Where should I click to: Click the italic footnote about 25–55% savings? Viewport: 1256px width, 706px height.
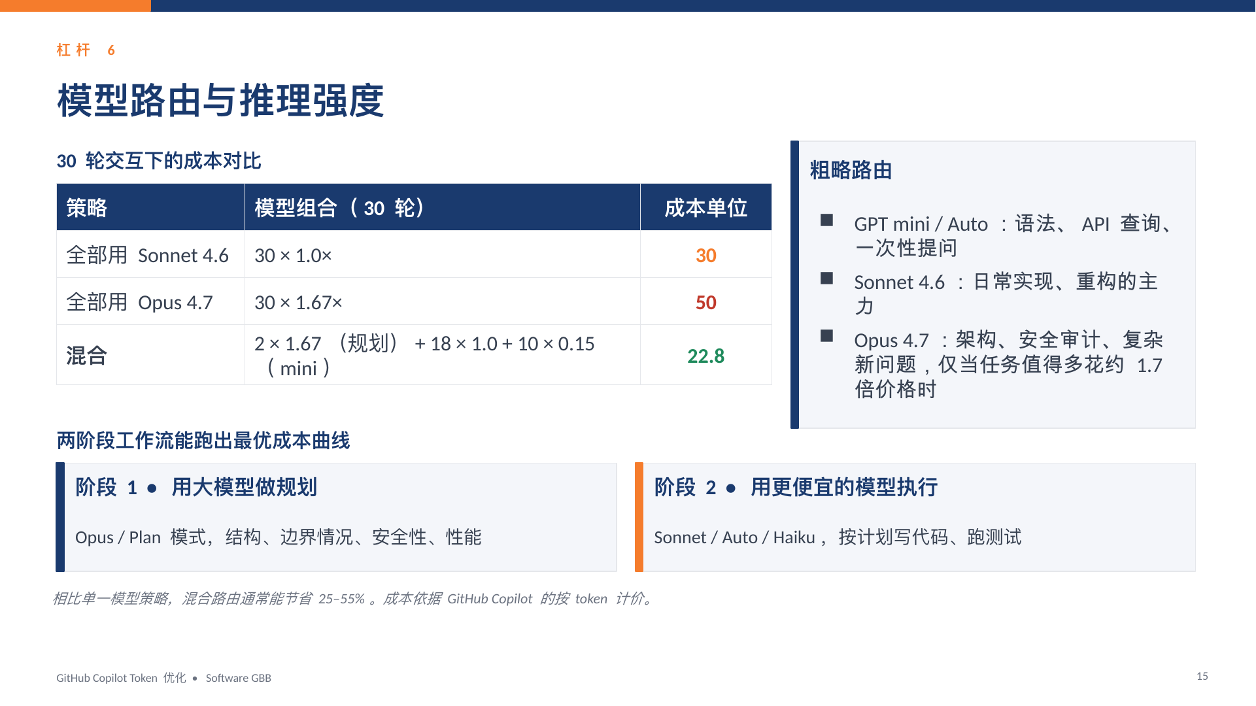353,599
